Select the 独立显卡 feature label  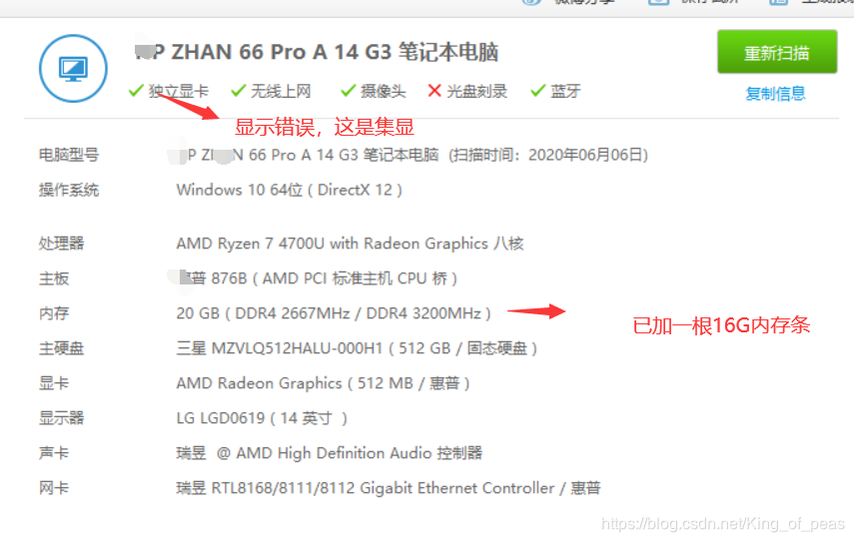pos(179,91)
